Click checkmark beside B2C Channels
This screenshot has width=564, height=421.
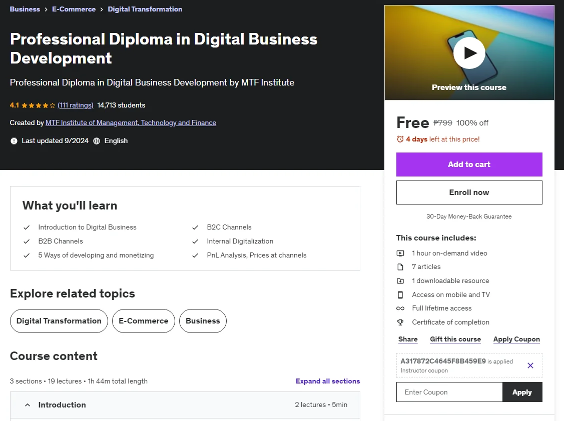195,227
